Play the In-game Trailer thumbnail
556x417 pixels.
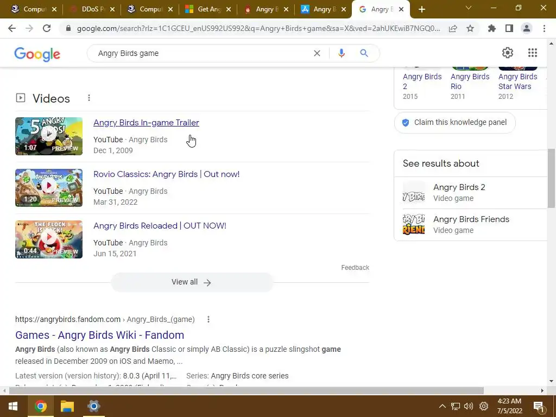[x=49, y=136]
